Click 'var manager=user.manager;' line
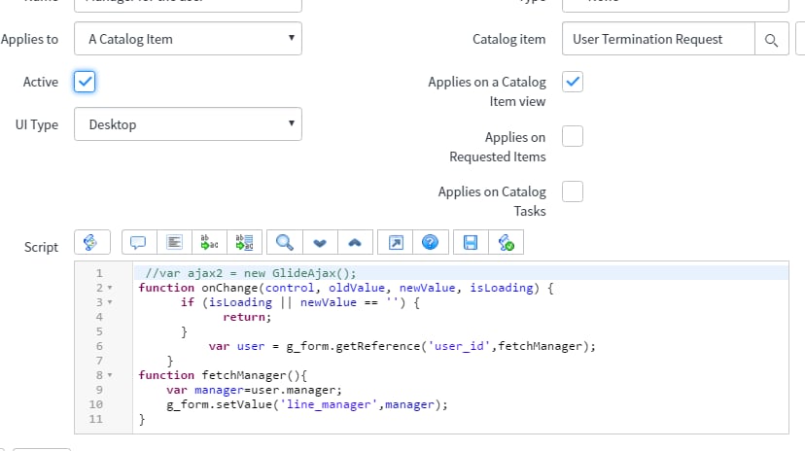This screenshot has height=451, width=805. click(x=254, y=390)
